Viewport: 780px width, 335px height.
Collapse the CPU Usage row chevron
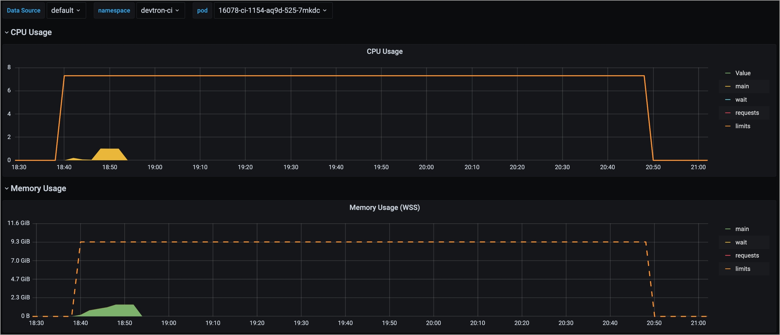pos(6,32)
